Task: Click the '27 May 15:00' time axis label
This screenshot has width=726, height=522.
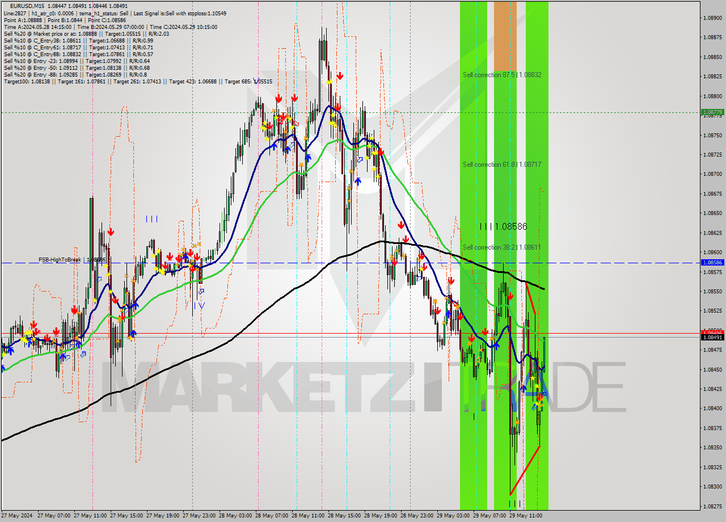Action: coord(126,516)
